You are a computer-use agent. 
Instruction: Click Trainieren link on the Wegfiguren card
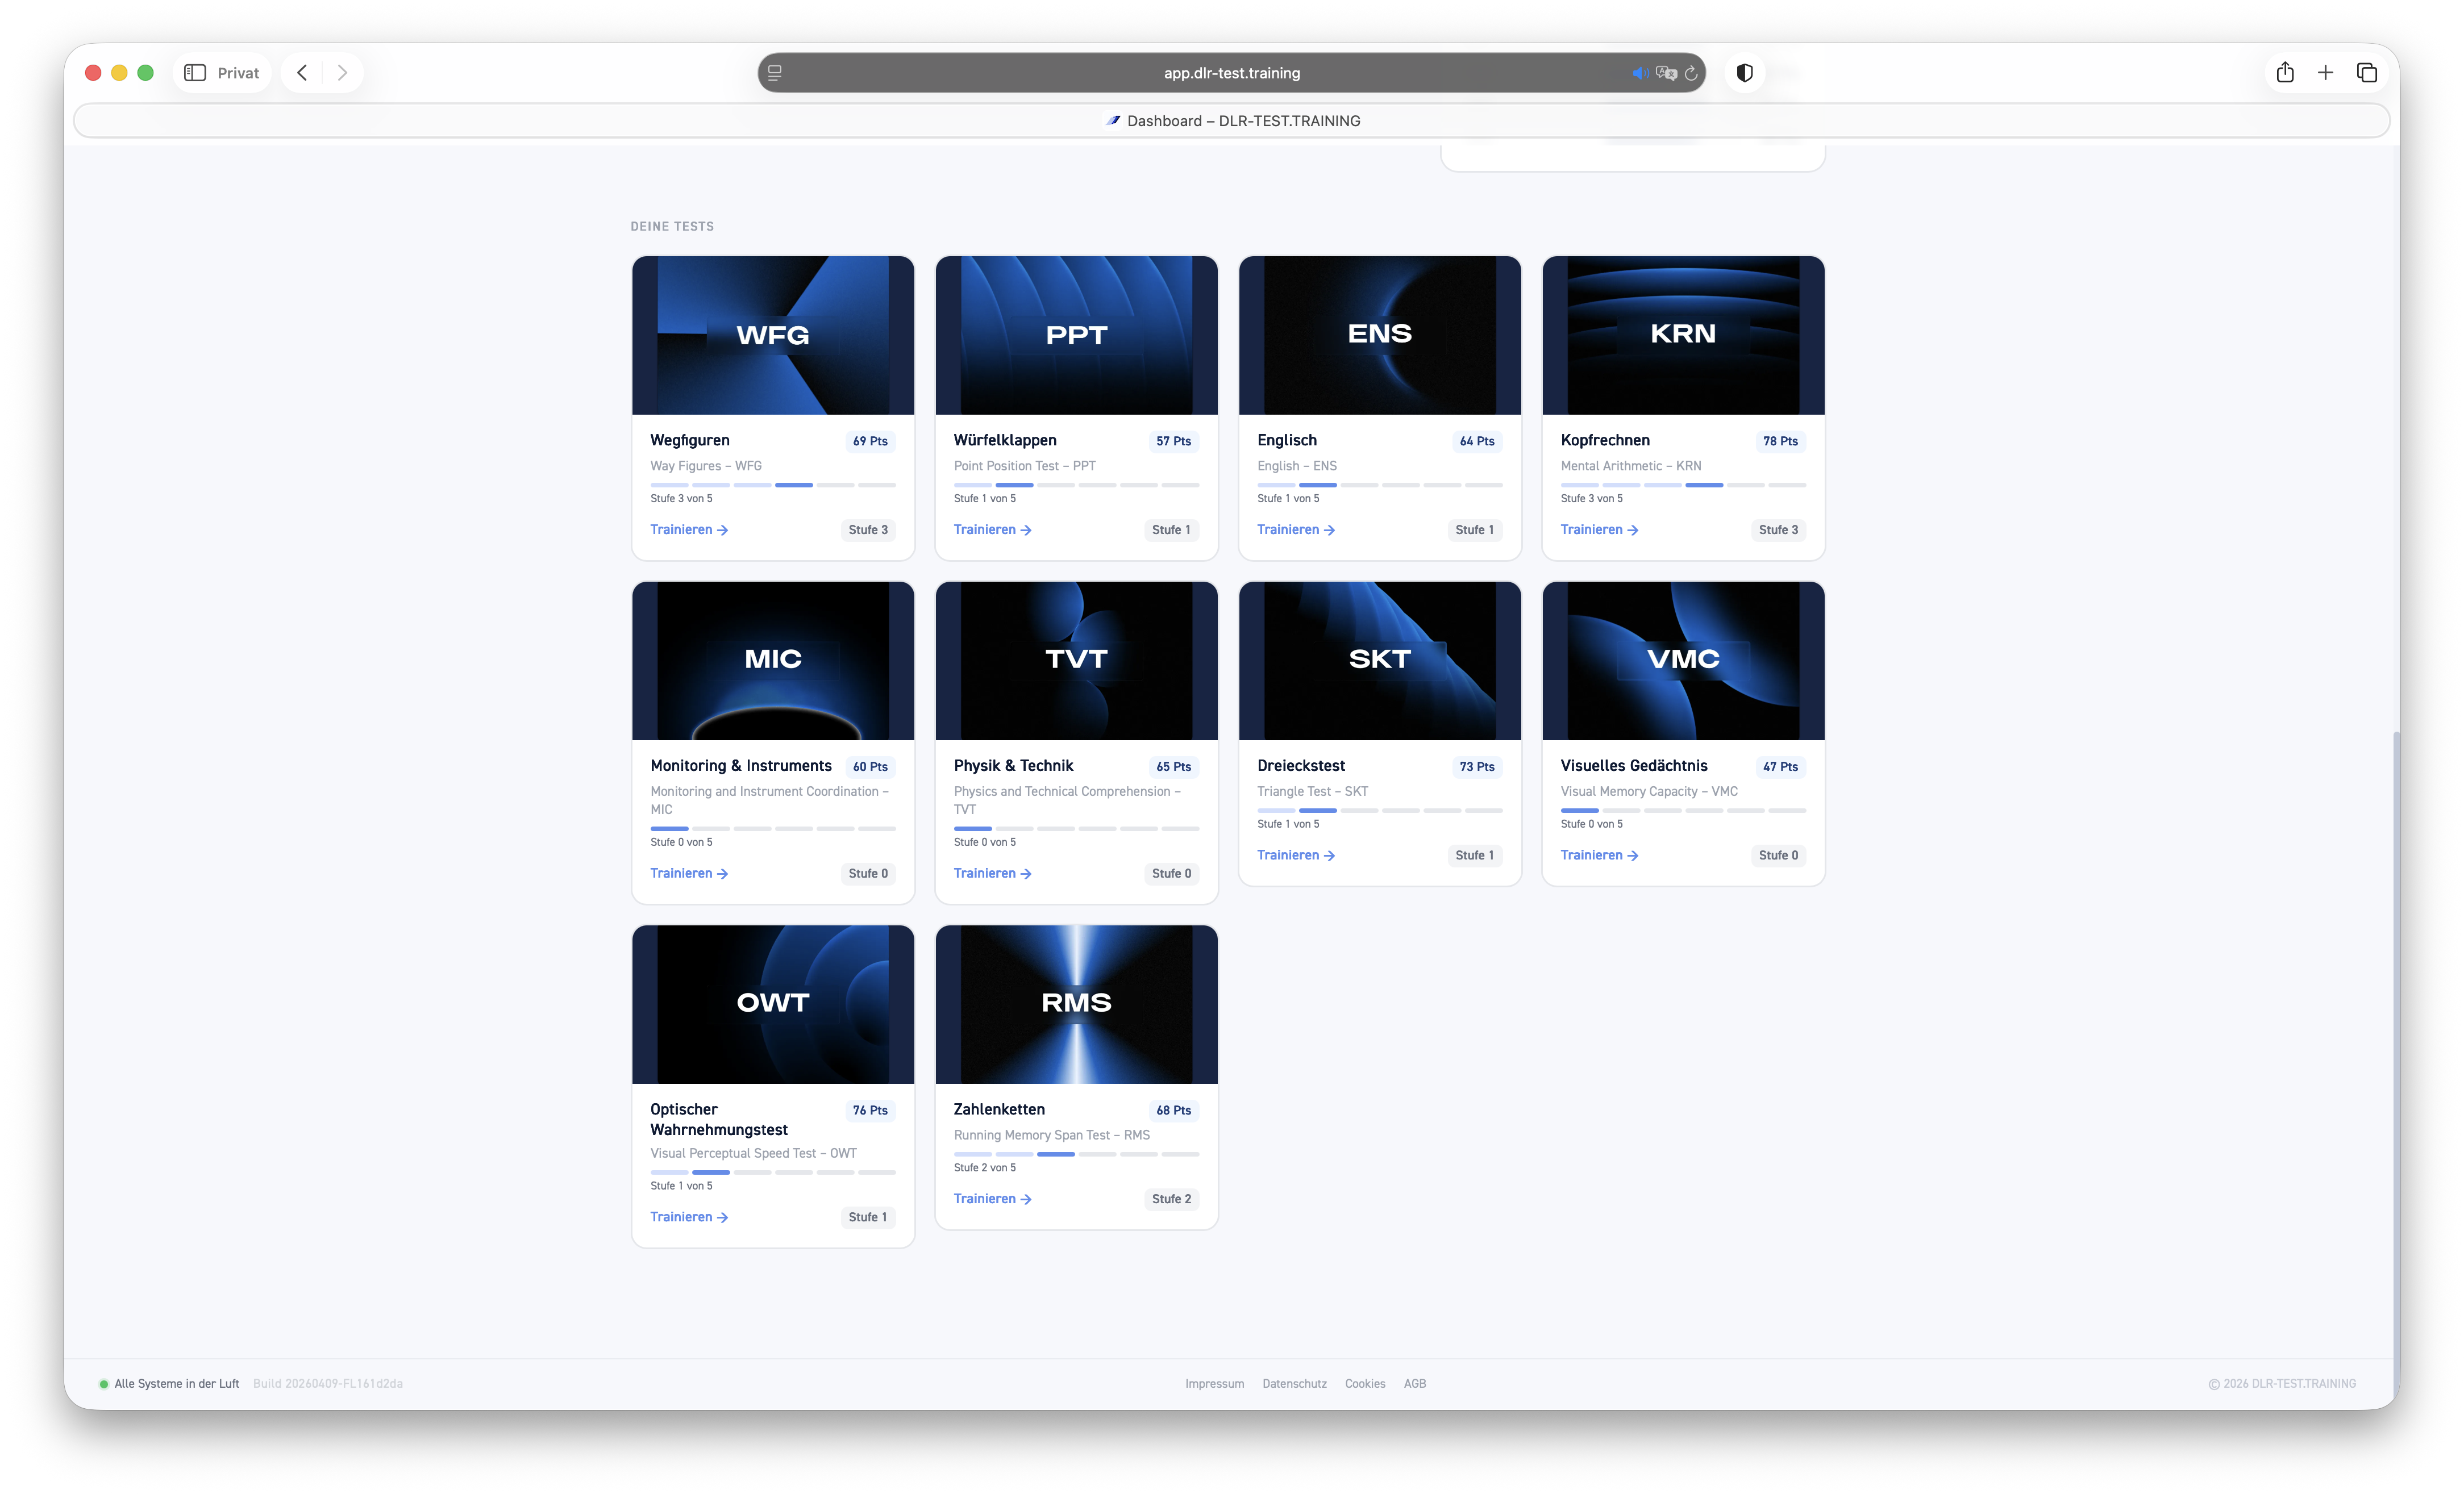688,529
